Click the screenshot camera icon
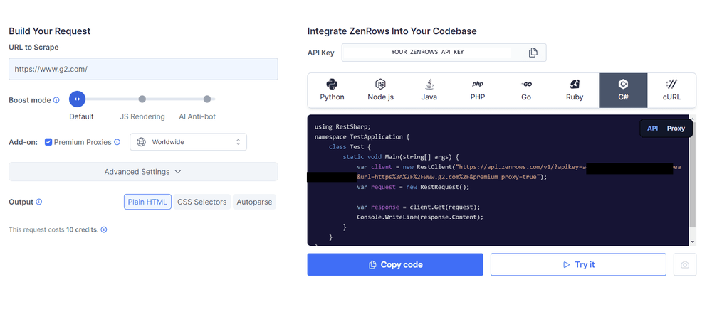The image size is (712, 309). click(685, 264)
